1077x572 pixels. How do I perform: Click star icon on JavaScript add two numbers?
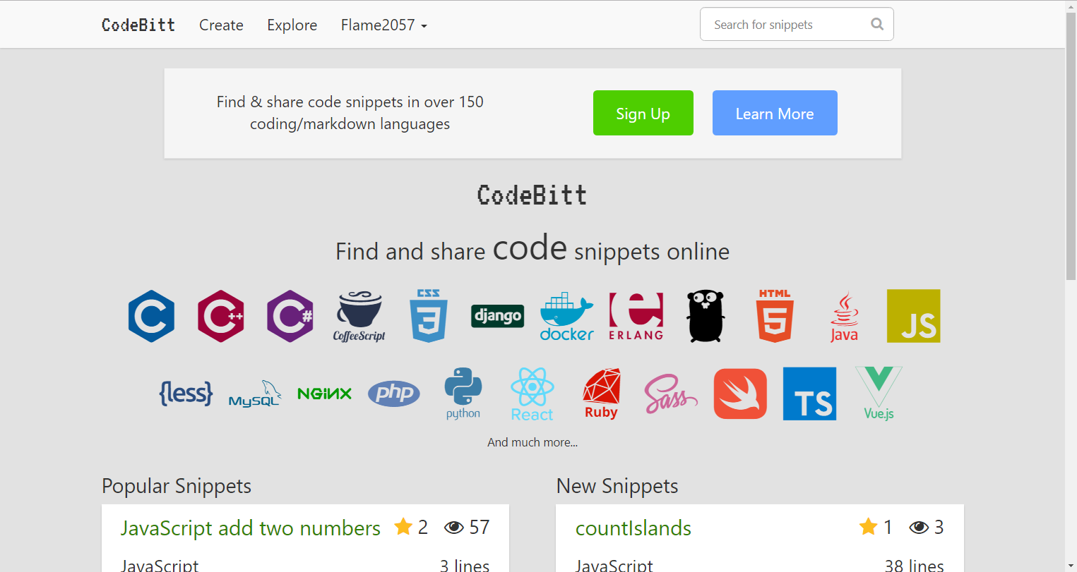pos(403,526)
